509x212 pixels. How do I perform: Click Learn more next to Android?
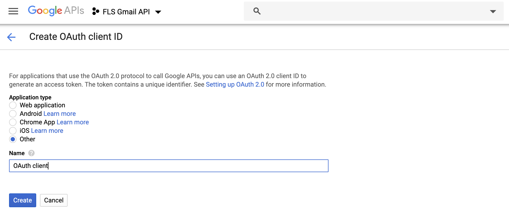pyautogui.click(x=59, y=113)
